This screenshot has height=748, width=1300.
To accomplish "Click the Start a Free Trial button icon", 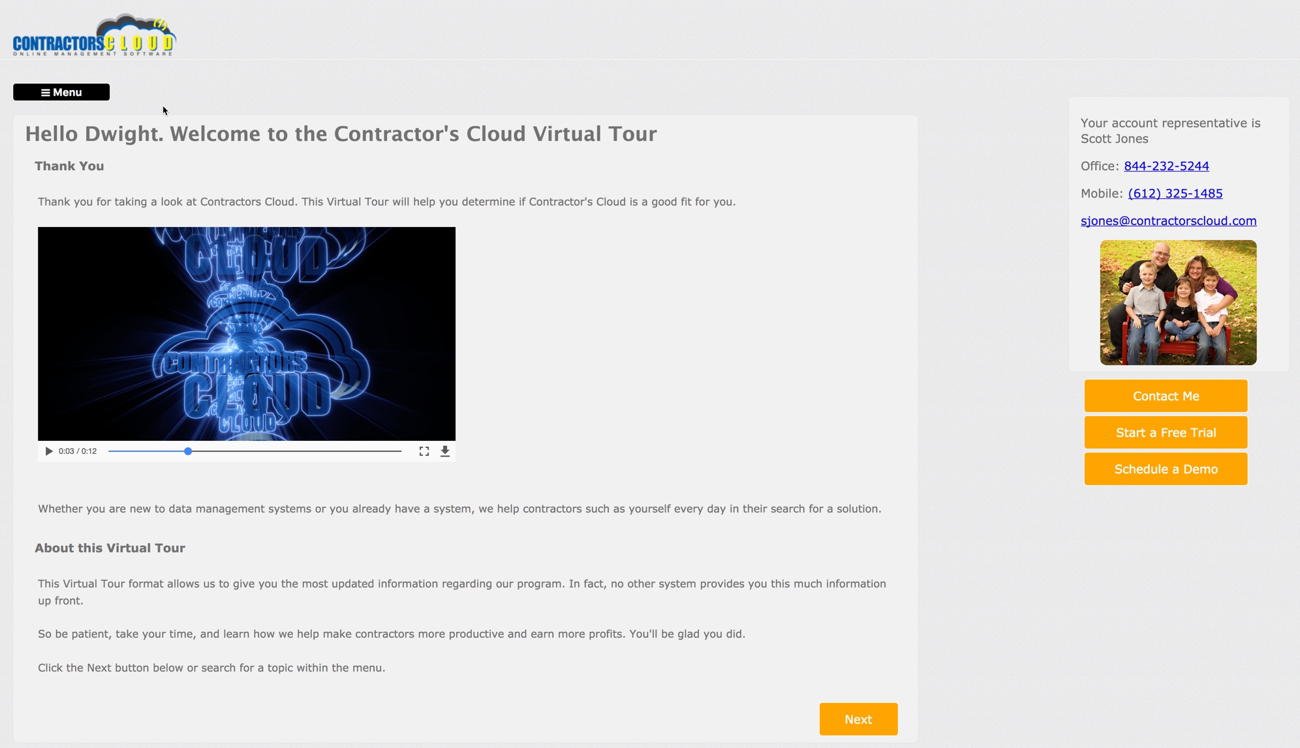I will [x=1164, y=432].
